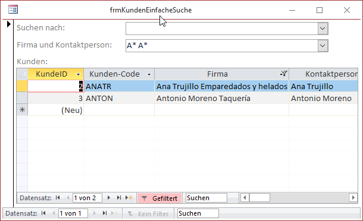Open the 'Firma und Kontaktperson' dropdown arrow
Screen dimensions: 363x221
tap(323, 46)
